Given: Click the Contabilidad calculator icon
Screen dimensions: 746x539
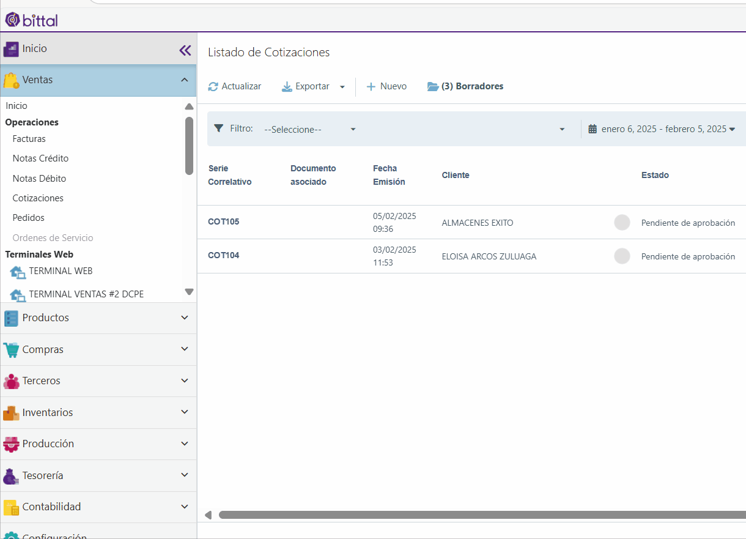Looking at the screenshot, I should [x=11, y=507].
